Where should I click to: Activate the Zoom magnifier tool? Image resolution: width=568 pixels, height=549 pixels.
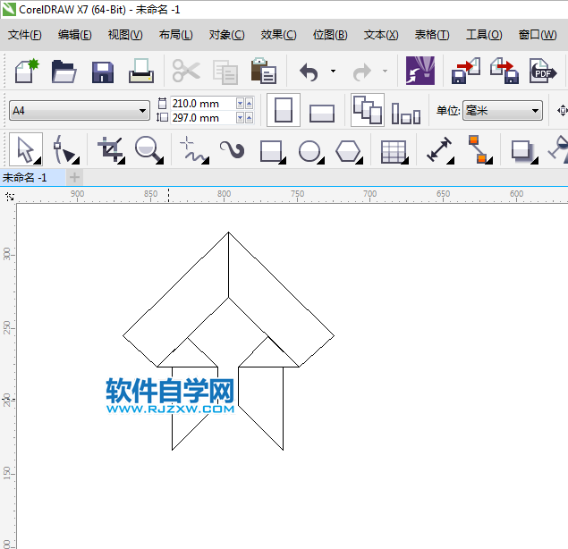[148, 149]
